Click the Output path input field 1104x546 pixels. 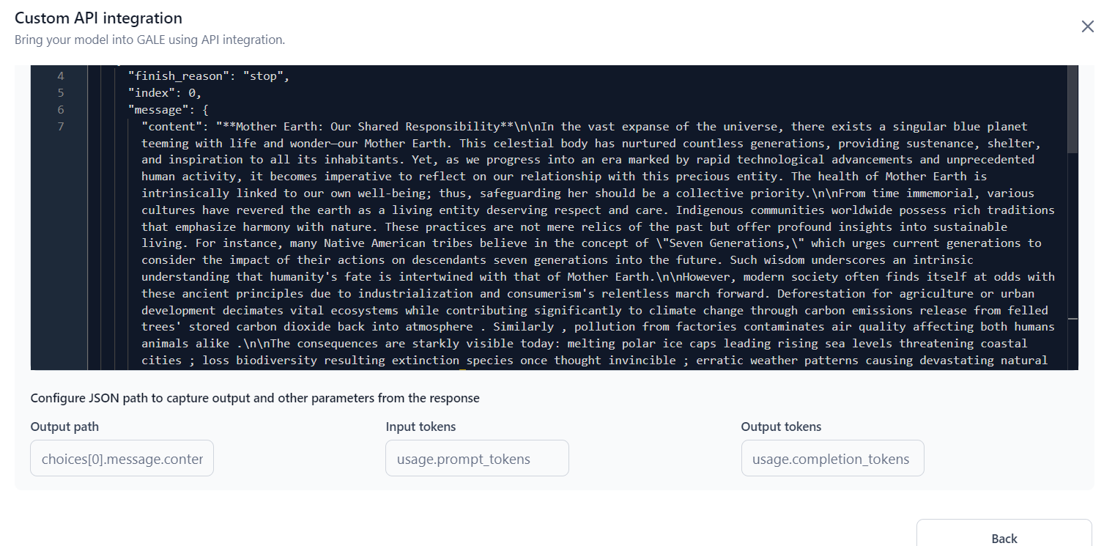pos(122,458)
